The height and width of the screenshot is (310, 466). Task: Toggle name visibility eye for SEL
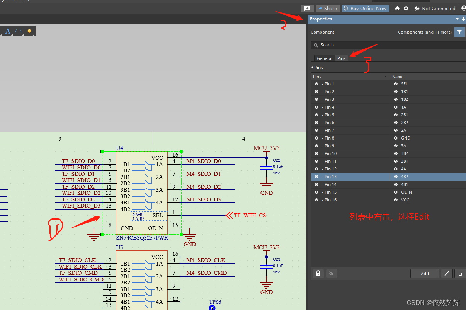(396, 84)
